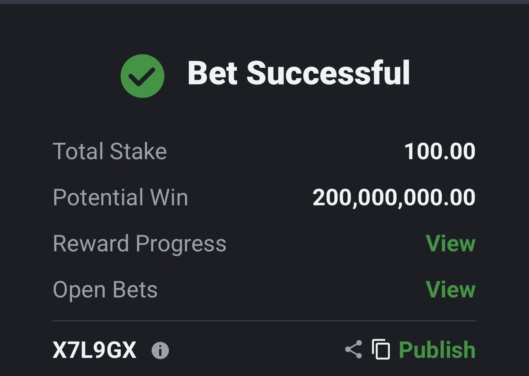
Task: Click the Potential Win label
Action: pos(120,197)
